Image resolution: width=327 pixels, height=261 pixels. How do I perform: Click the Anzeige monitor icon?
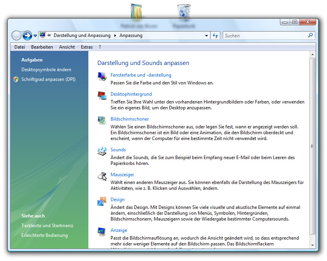[102, 232]
